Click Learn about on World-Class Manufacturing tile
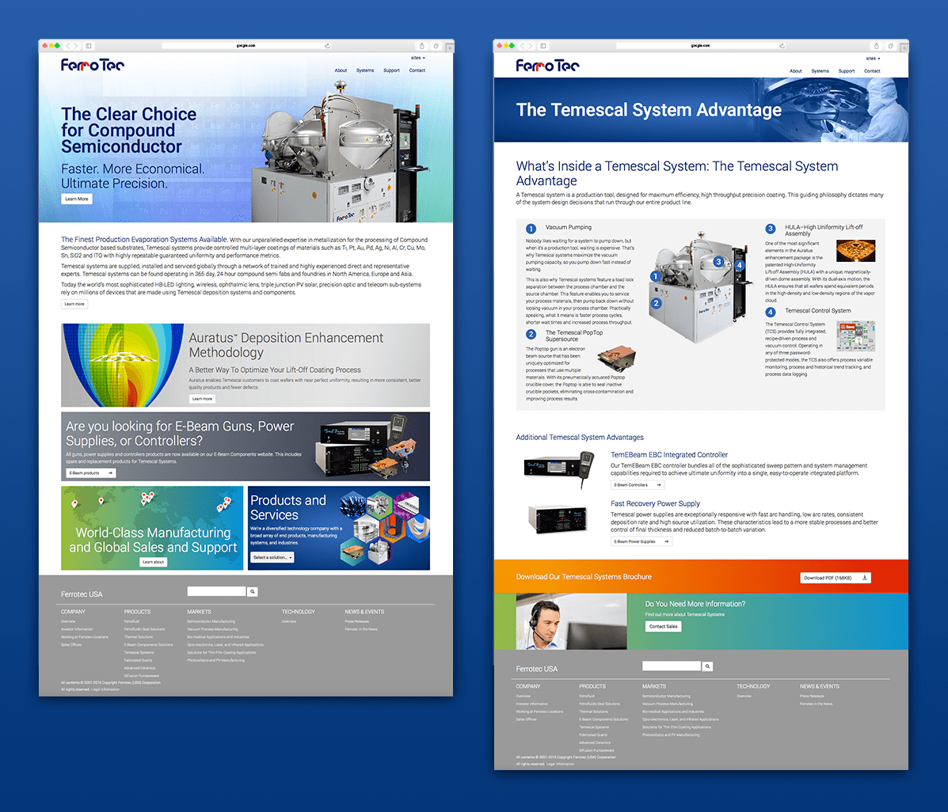This screenshot has height=812, width=948. [x=154, y=562]
